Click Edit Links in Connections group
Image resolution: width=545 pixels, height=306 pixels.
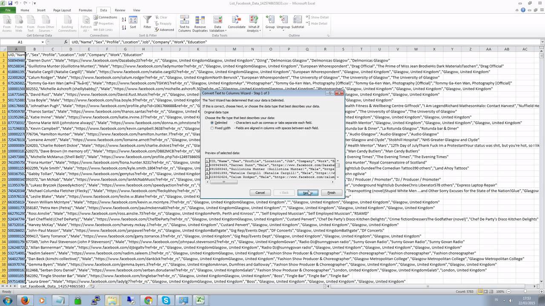[x=103, y=30]
